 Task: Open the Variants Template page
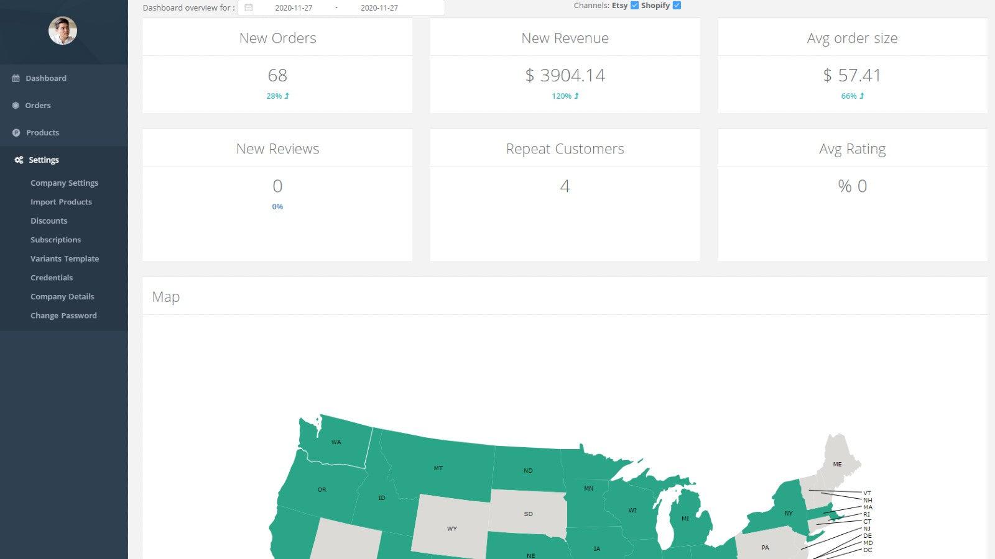[x=65, y=258]
